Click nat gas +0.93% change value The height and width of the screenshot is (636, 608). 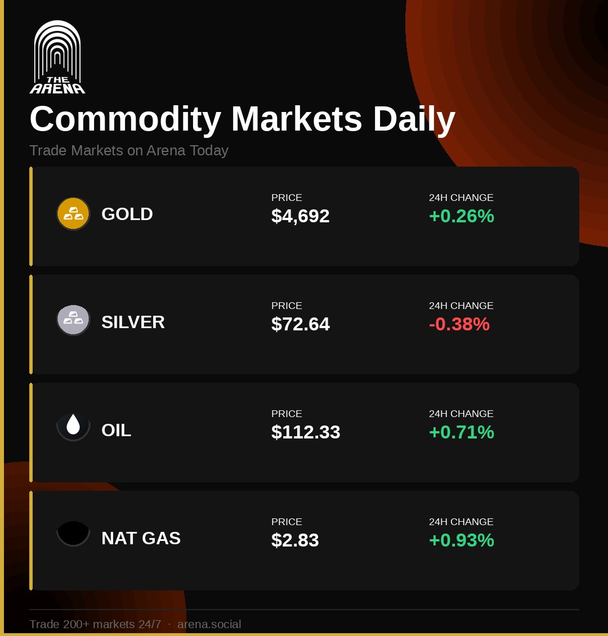[461, 540]
